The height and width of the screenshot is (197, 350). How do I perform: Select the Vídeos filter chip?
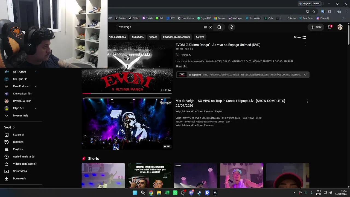tap(153, 37)
